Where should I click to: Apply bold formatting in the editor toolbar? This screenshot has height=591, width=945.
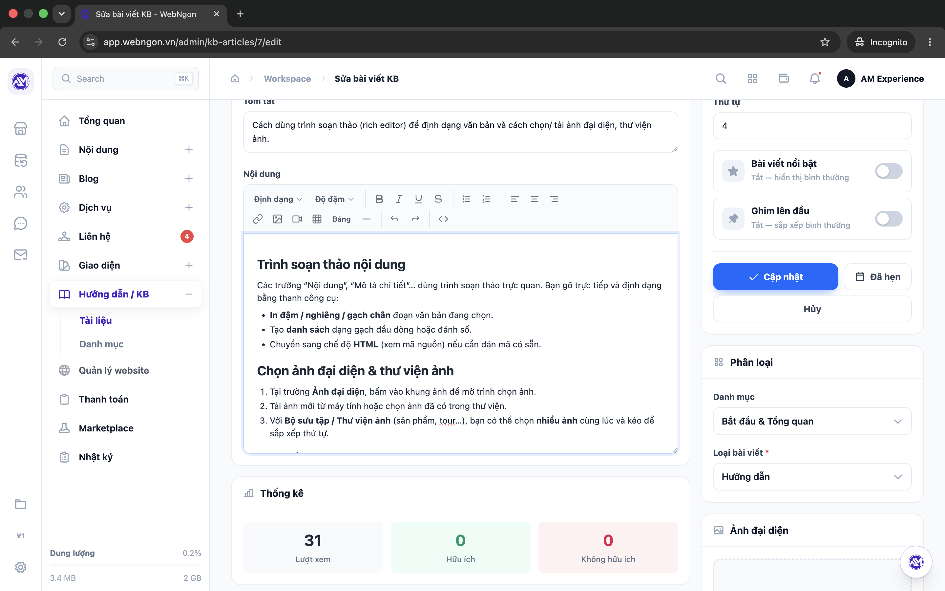pos(379,199)
